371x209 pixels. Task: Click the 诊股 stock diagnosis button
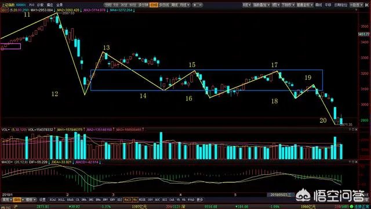click(x=40, y=5)
